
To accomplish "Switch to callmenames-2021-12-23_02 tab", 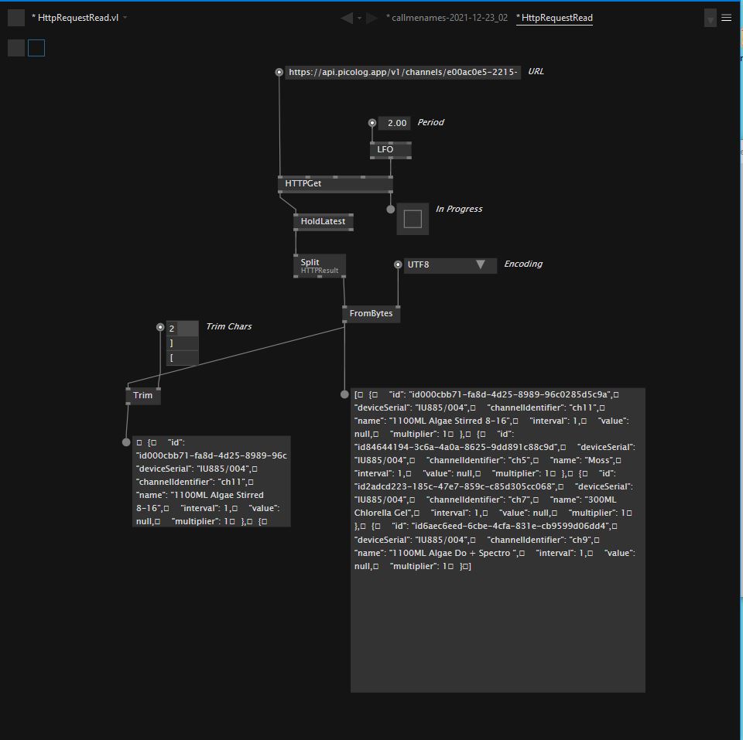I will (447, 18).
